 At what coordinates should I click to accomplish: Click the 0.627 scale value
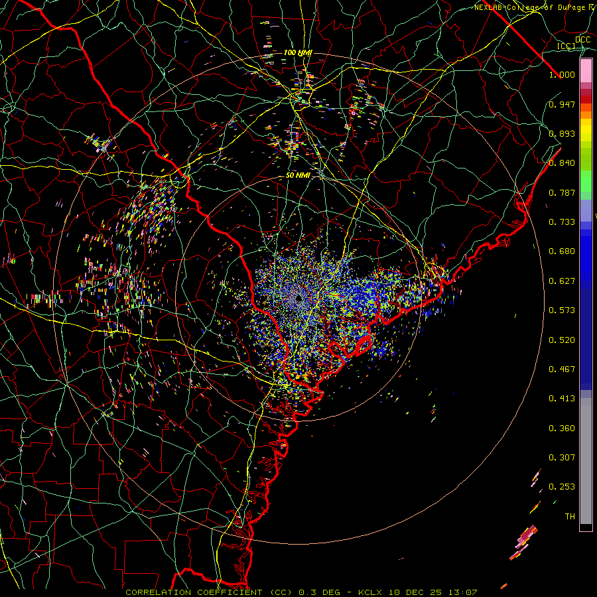point(562,281)
